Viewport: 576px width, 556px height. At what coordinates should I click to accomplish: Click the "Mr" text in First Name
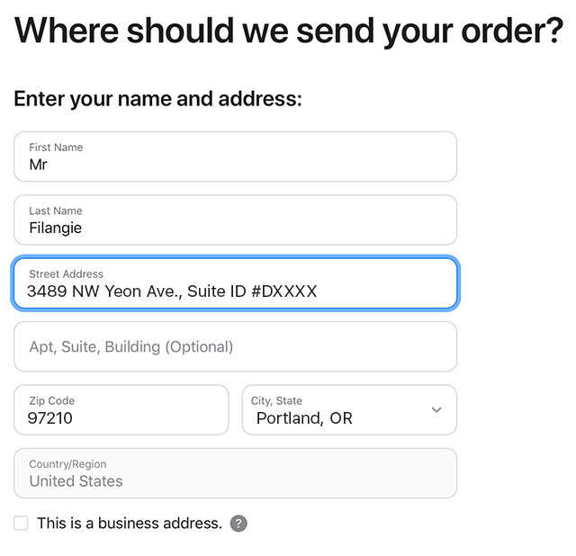[38, 165]
